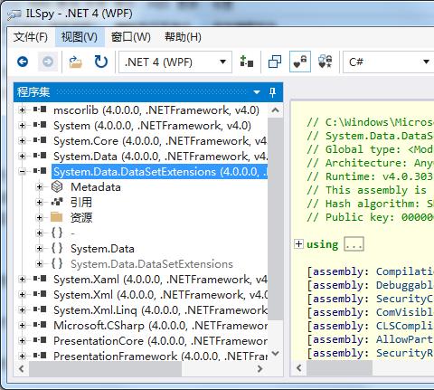Open the C# language dropdown
Screen dimensions: 434x390
point(389,62)
